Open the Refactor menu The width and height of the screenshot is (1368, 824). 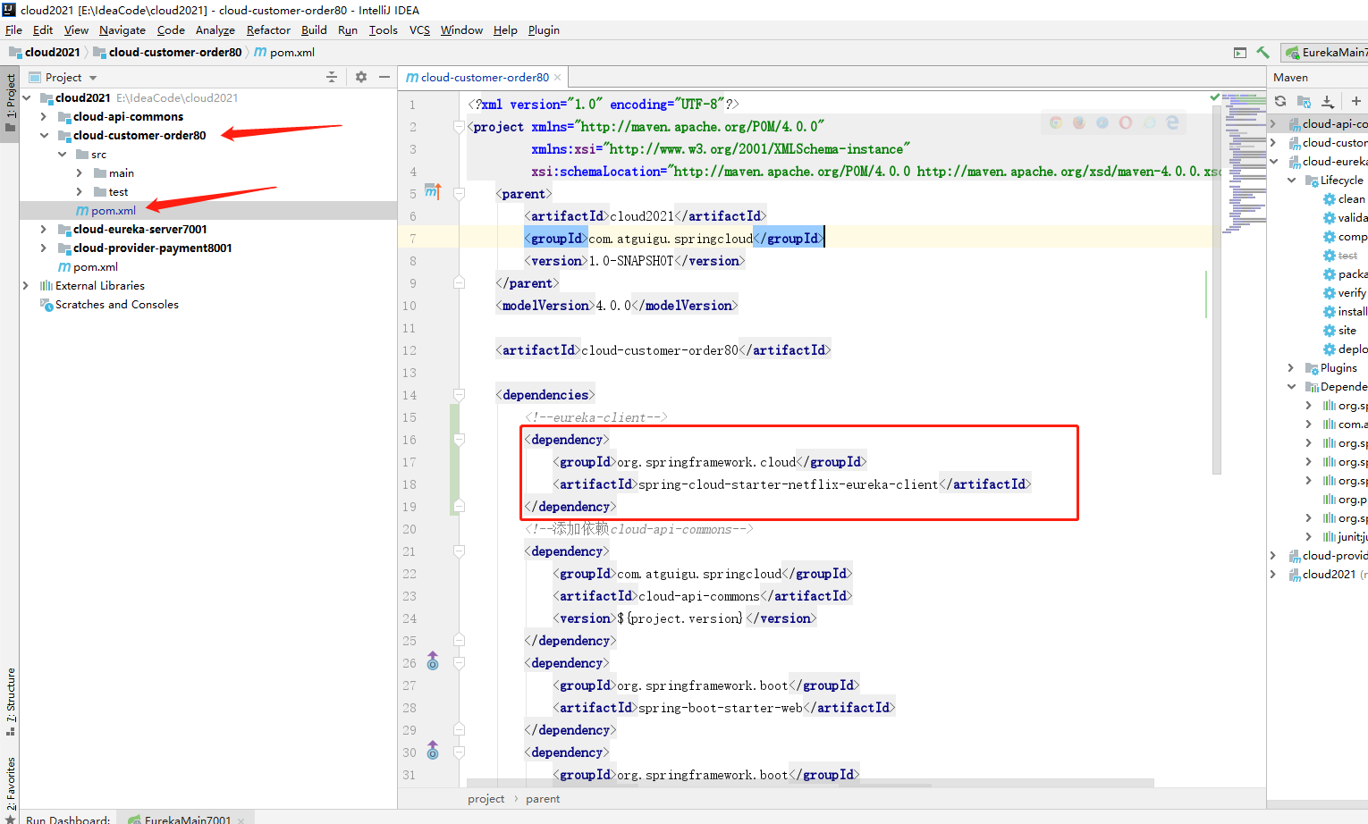point(268,30)
